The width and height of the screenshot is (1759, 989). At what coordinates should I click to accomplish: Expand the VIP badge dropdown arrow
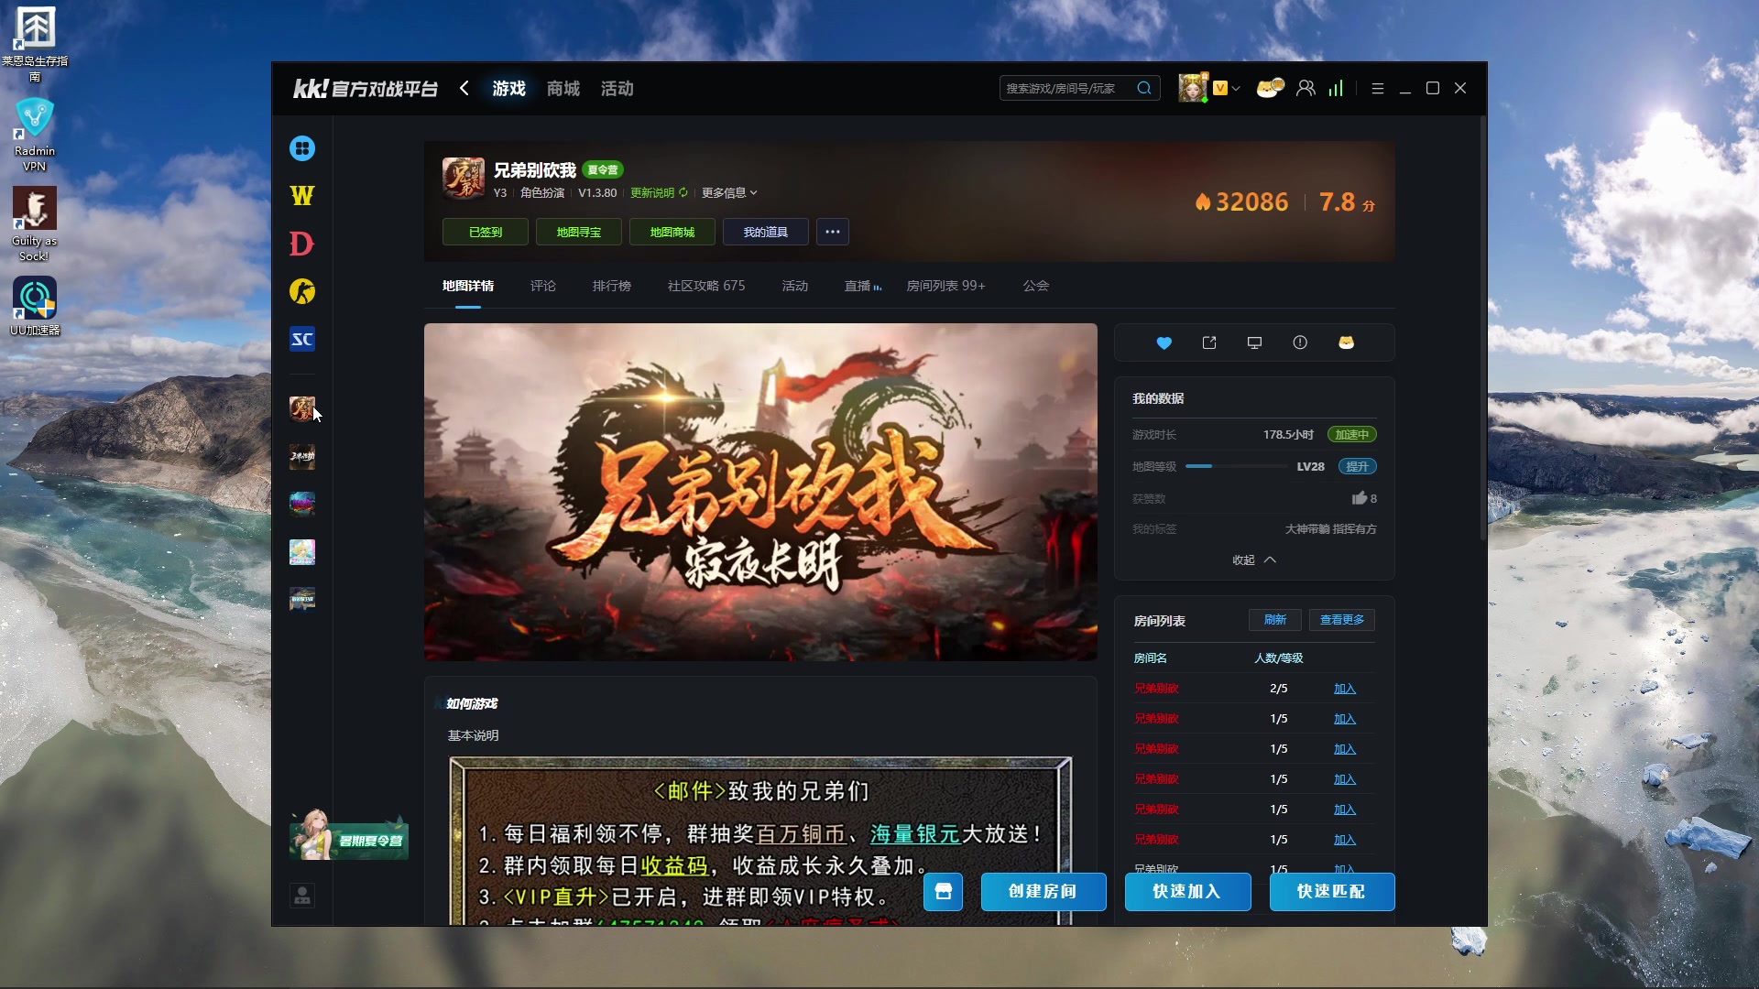point(1236,89)
